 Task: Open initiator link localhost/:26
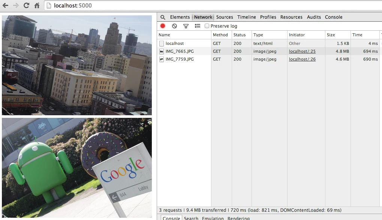tap(302, 59)
